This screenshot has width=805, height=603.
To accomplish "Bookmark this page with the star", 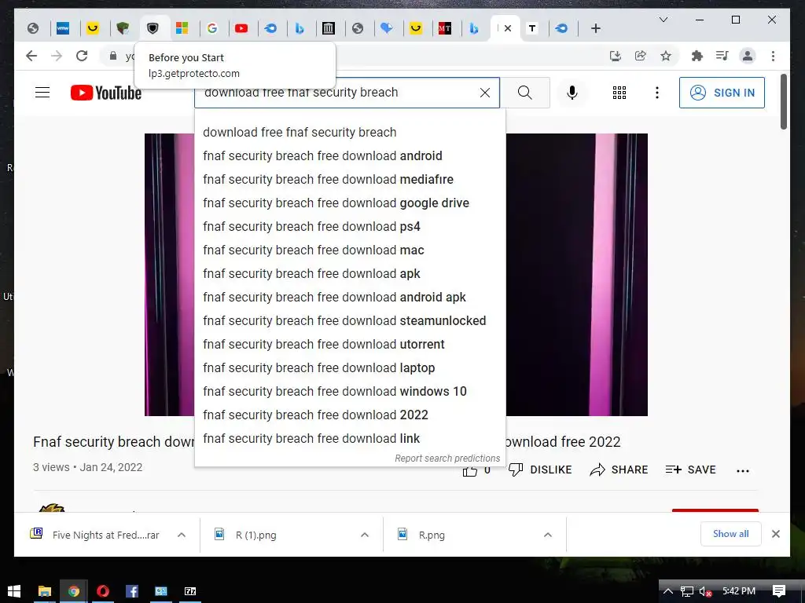I will [666, 56].
